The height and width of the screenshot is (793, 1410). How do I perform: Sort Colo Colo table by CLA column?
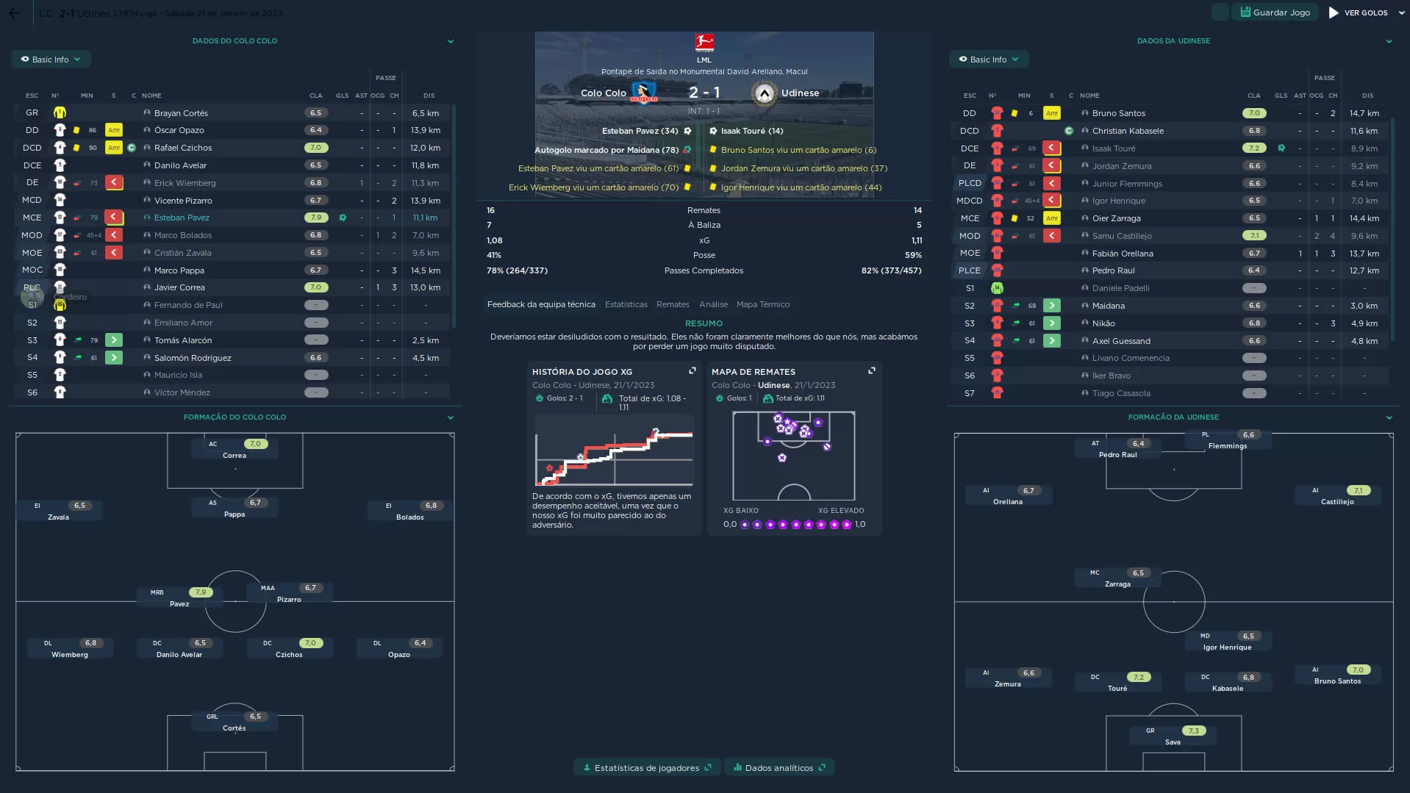coord(315,96)
